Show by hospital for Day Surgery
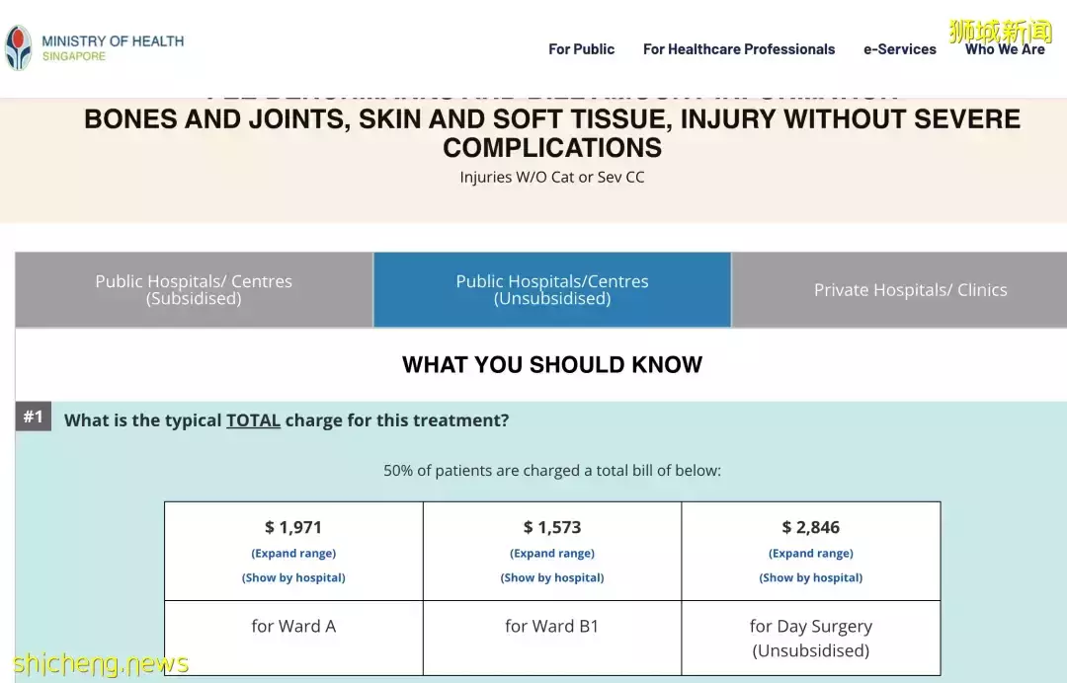 (x=810, y=578)
